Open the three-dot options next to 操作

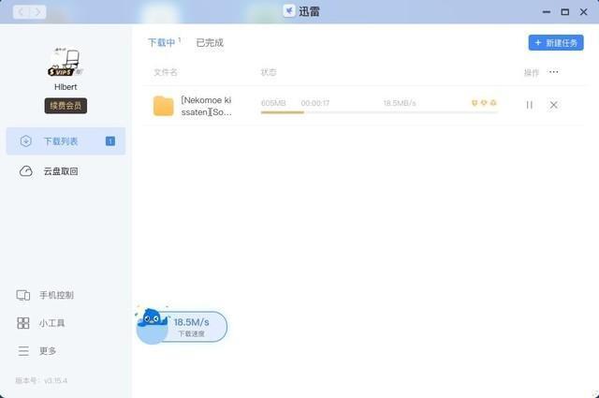tap(553, 71)
